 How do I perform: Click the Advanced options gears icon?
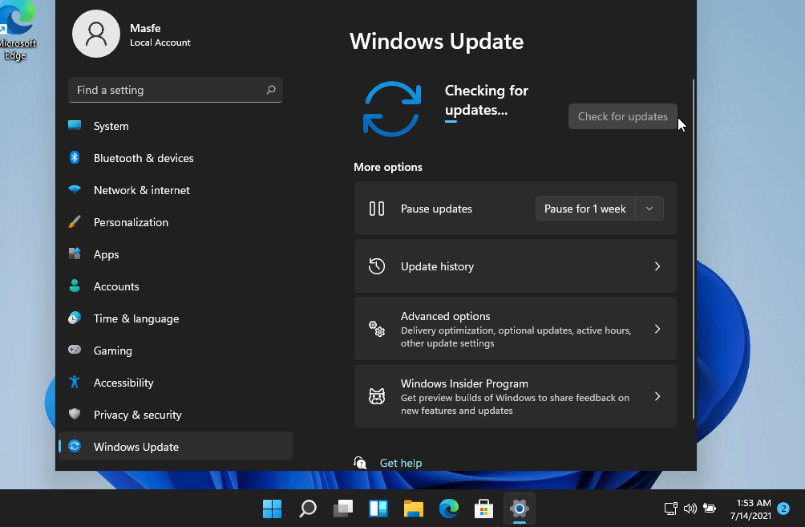pos(377,329)
